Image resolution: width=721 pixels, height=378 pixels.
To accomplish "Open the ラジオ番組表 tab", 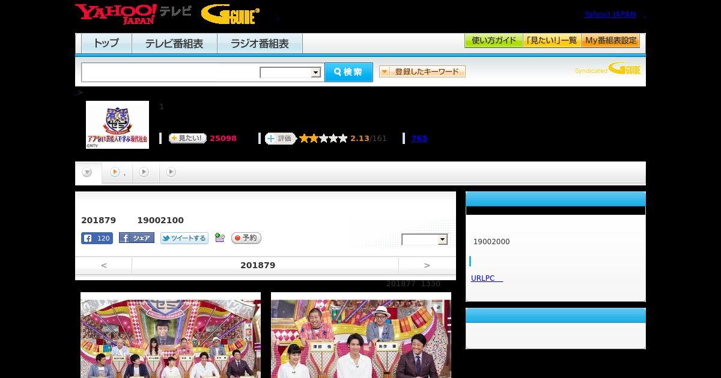I will [x=260, y=43].
